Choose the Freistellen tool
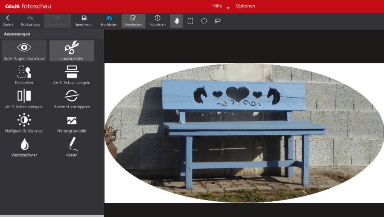This screenshot has width=384, height=217. (24, 75)
